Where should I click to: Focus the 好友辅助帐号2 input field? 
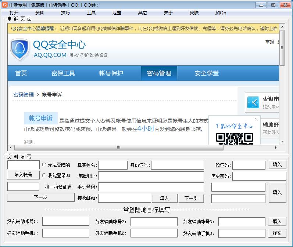pyautogui.click(x=154, y=221)
